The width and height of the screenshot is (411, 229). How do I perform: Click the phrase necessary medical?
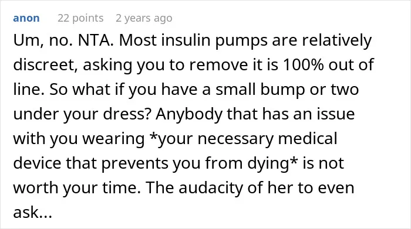click(267, 139)
